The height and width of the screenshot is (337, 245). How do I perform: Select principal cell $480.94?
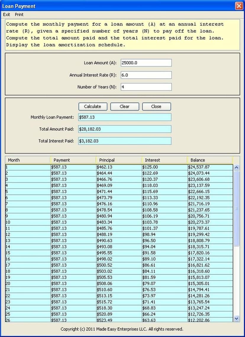(x=119, y=216)
